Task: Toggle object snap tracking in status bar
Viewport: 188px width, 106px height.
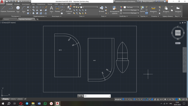Action: coord(144,99)
